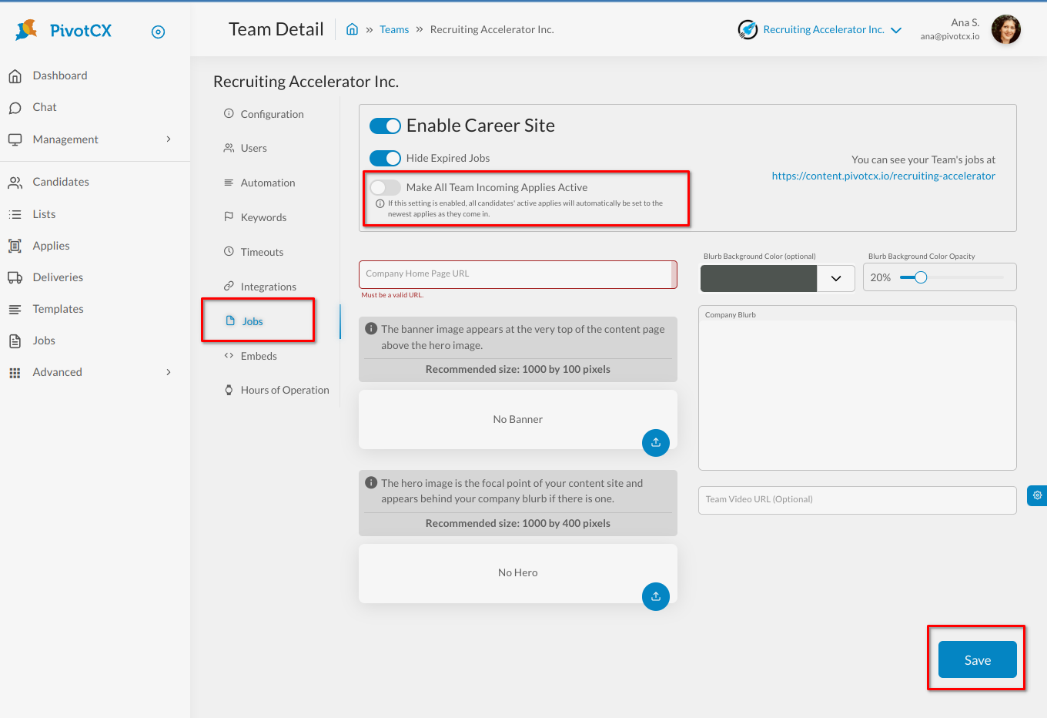Viewport: 1047px width, 718px height.
Task: Click the Dashboard house icon
Action: click(15, 76)
